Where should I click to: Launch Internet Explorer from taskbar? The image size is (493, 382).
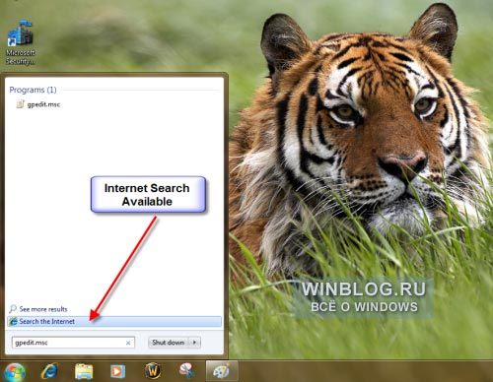[49, 372]
